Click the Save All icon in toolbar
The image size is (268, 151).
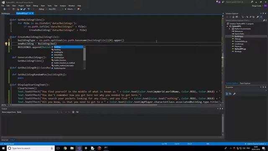(x=24, y=9)
